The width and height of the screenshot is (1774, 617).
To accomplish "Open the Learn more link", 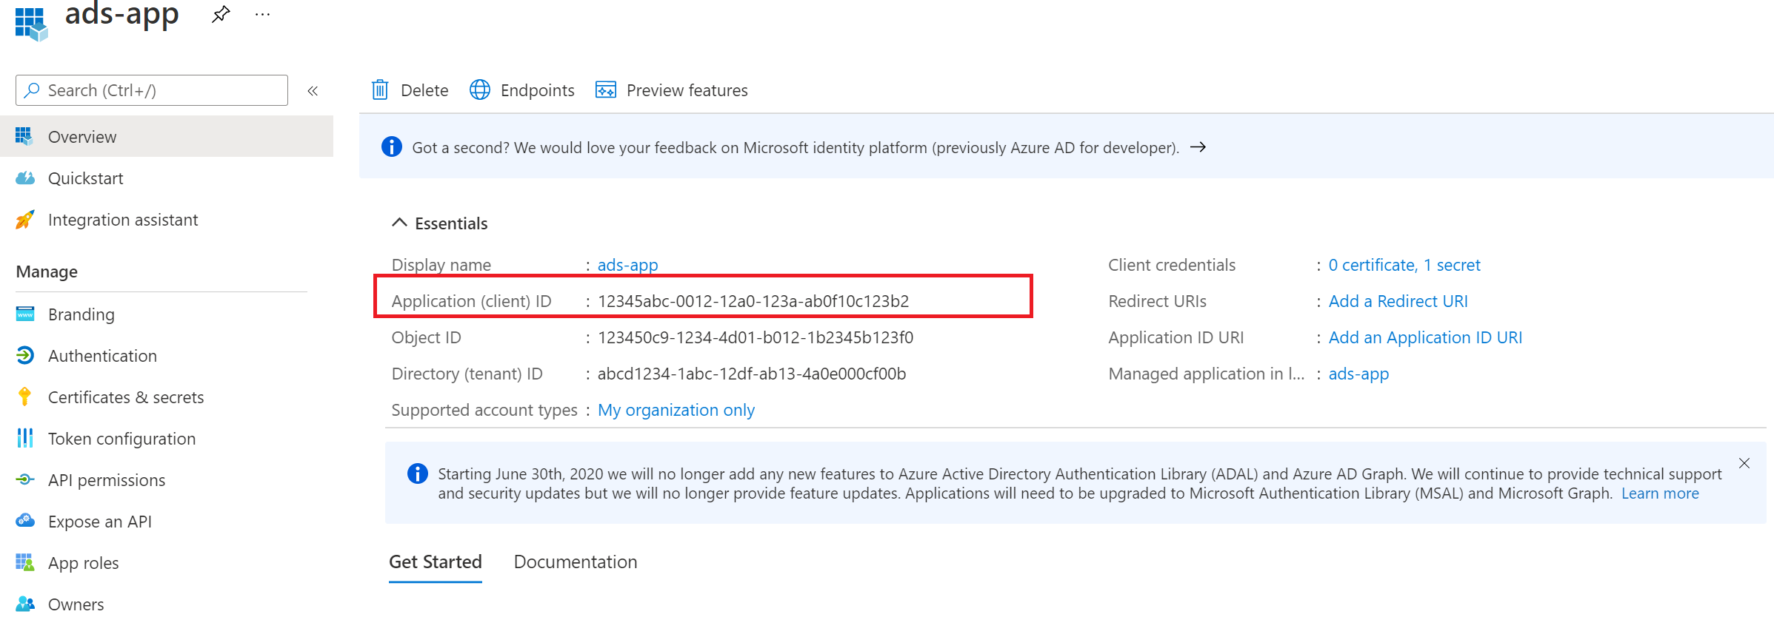I will [x=1660, y=493].
